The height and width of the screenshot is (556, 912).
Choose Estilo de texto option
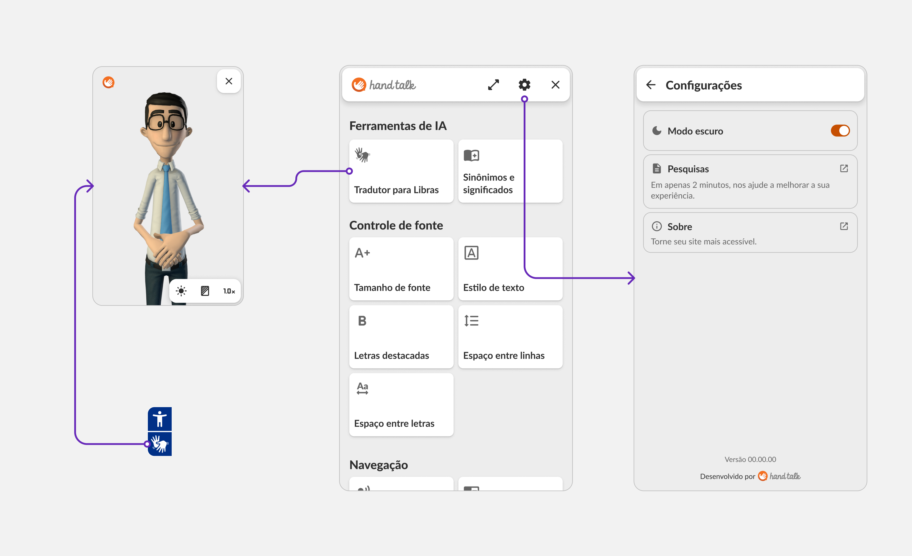pos(510,269)
